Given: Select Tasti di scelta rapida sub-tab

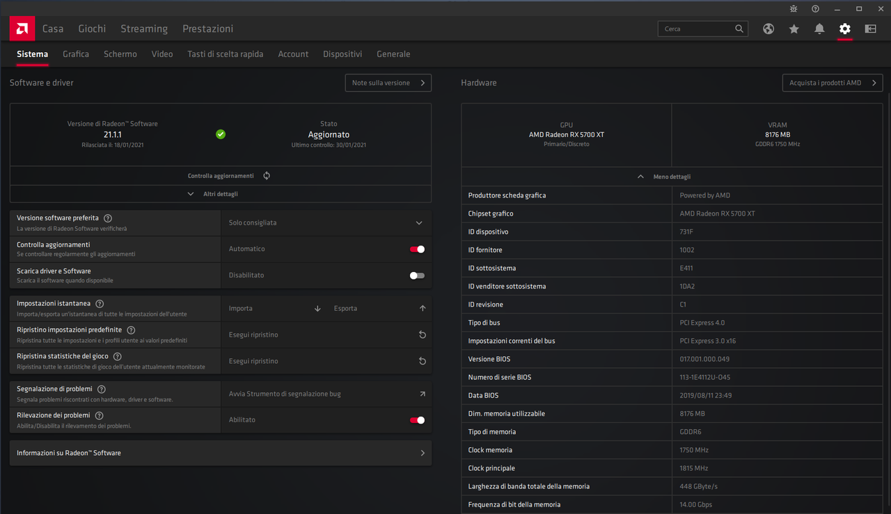Looking at the screenshot, I should coord(226,54).
